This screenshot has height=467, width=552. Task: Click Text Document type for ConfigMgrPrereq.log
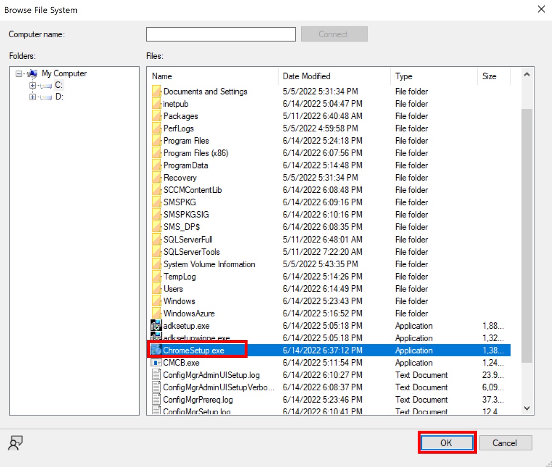point(422,400)
